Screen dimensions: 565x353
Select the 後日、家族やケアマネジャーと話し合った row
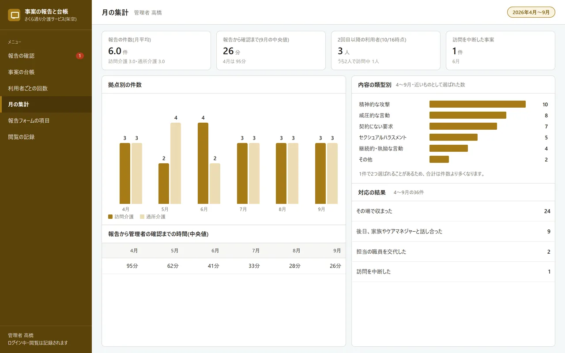[x=453, y=231]
